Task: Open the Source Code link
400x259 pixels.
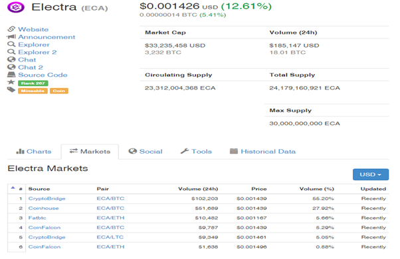Action: point(43,75)
